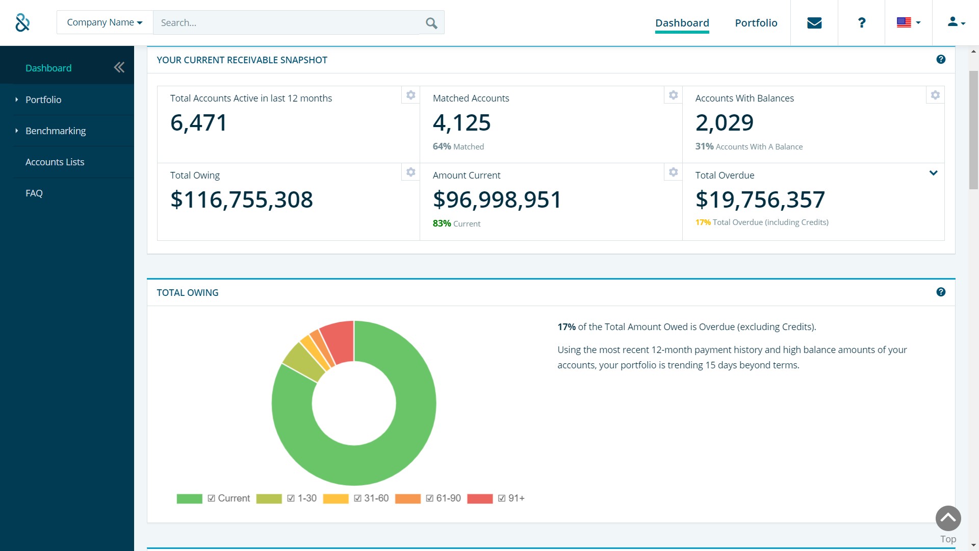Open gear settings on Matched Accounts tile
Image resolution: width=979 pixels, height=551 pixels.
673,95
